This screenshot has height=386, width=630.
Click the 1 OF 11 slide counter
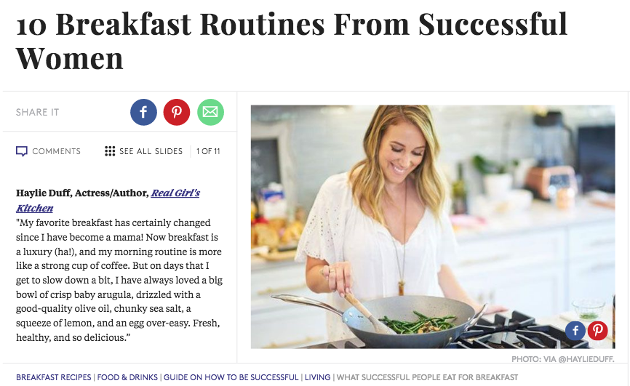[208, 151]
